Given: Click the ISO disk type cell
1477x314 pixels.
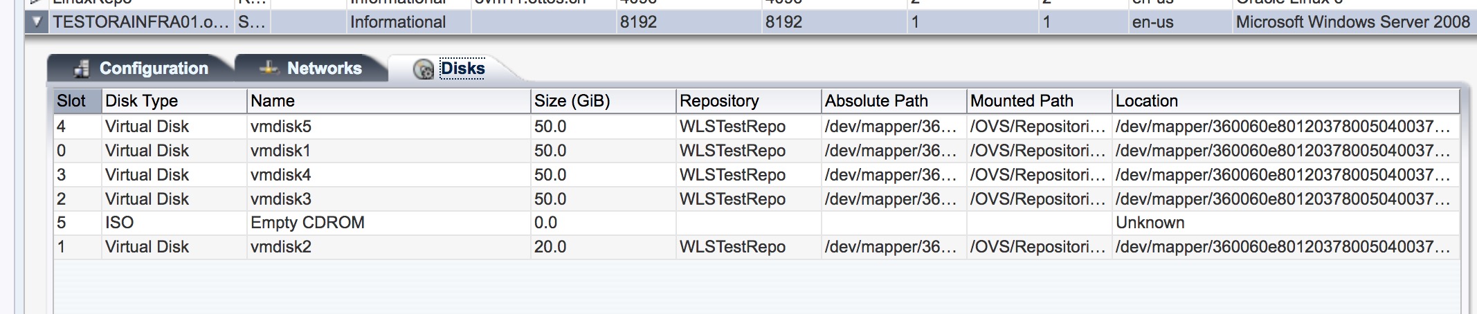Looking at the screenshot, I should (x=174, y=223).
